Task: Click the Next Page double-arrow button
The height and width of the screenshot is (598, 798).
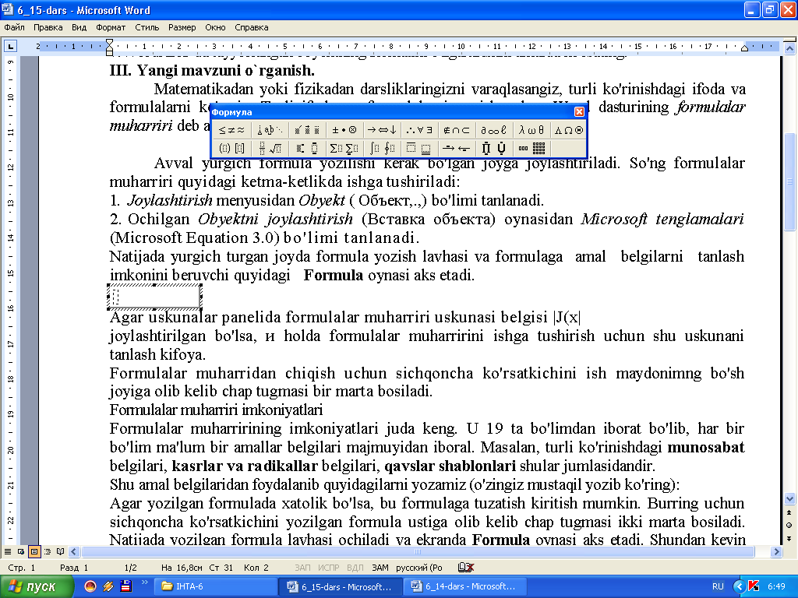Action: point(789,539)
